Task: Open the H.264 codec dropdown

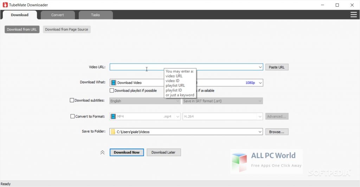Action: point(223,116)
